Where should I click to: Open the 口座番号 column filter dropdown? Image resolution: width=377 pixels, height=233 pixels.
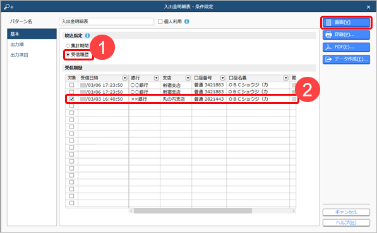pyautogui.click(x=223, y=78)
